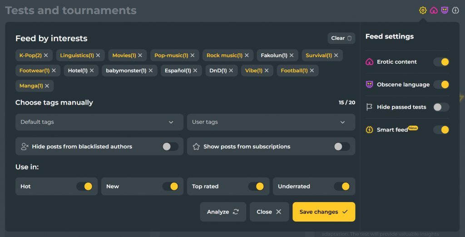Remove the Rock music(1) tag
465x237 pixels.
pyautogui.click(x=247, y=55)
